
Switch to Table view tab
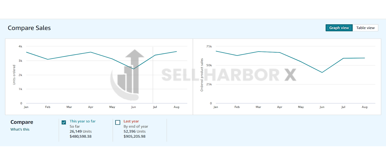[x=365, y=28]
